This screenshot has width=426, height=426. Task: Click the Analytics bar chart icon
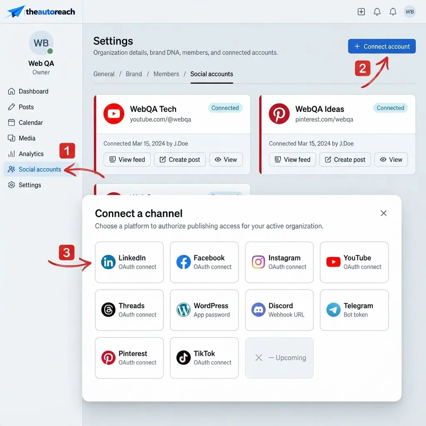[x=11, y=154]
